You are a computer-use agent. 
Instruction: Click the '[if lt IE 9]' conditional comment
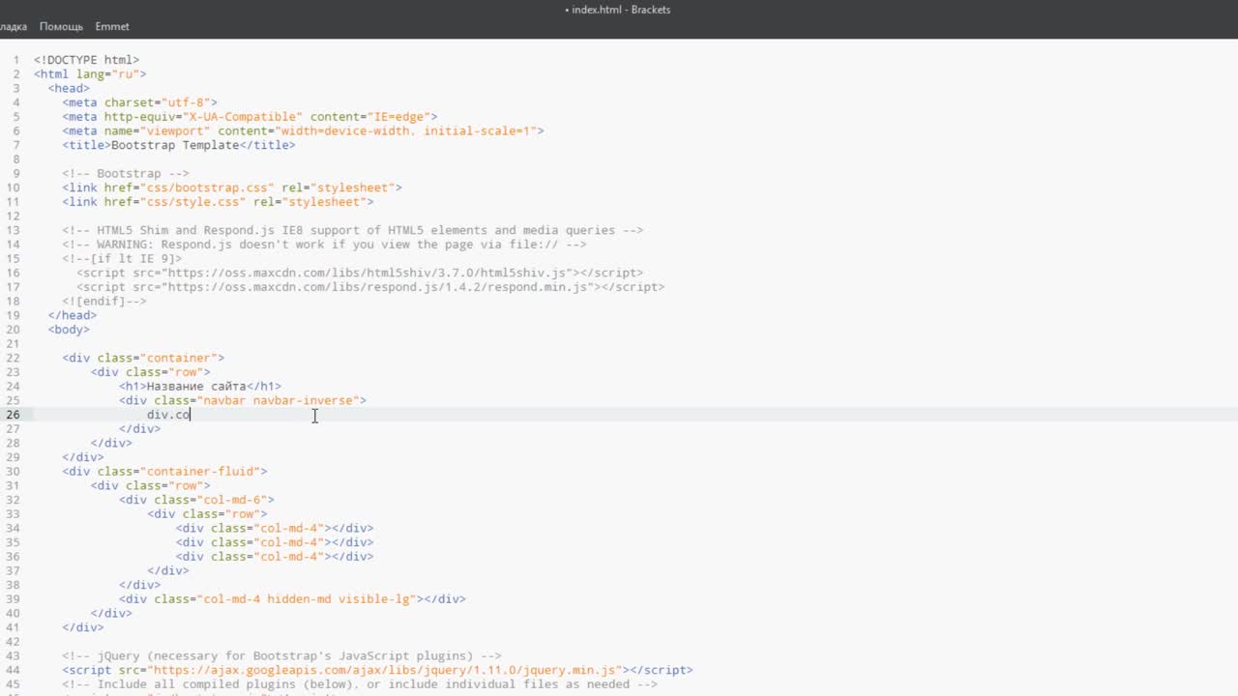[x=122, y=259]
